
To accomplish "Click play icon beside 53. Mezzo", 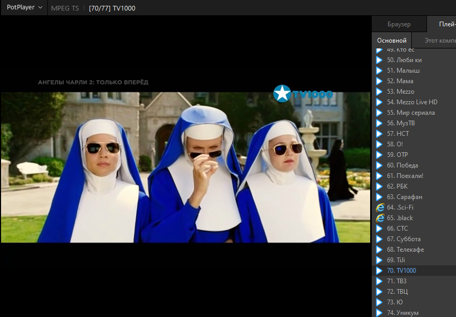I will pyautogui.click(x=379, y=92).
